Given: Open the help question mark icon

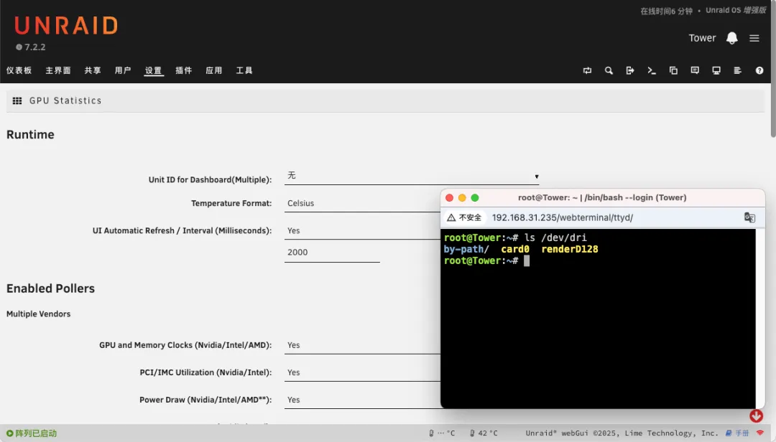Looking at the screenshot, I should 759,70.
